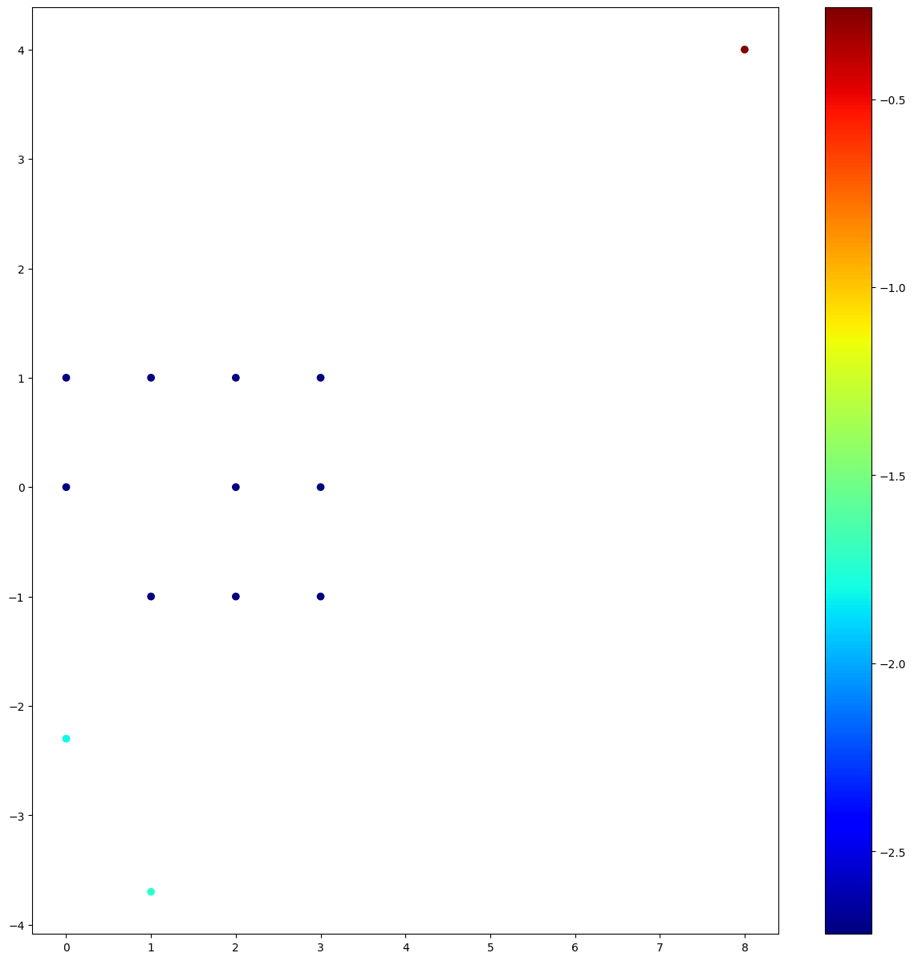
Task: Select the cyan point at x=1 near y=-3.7
Action: tap(151, 892)
